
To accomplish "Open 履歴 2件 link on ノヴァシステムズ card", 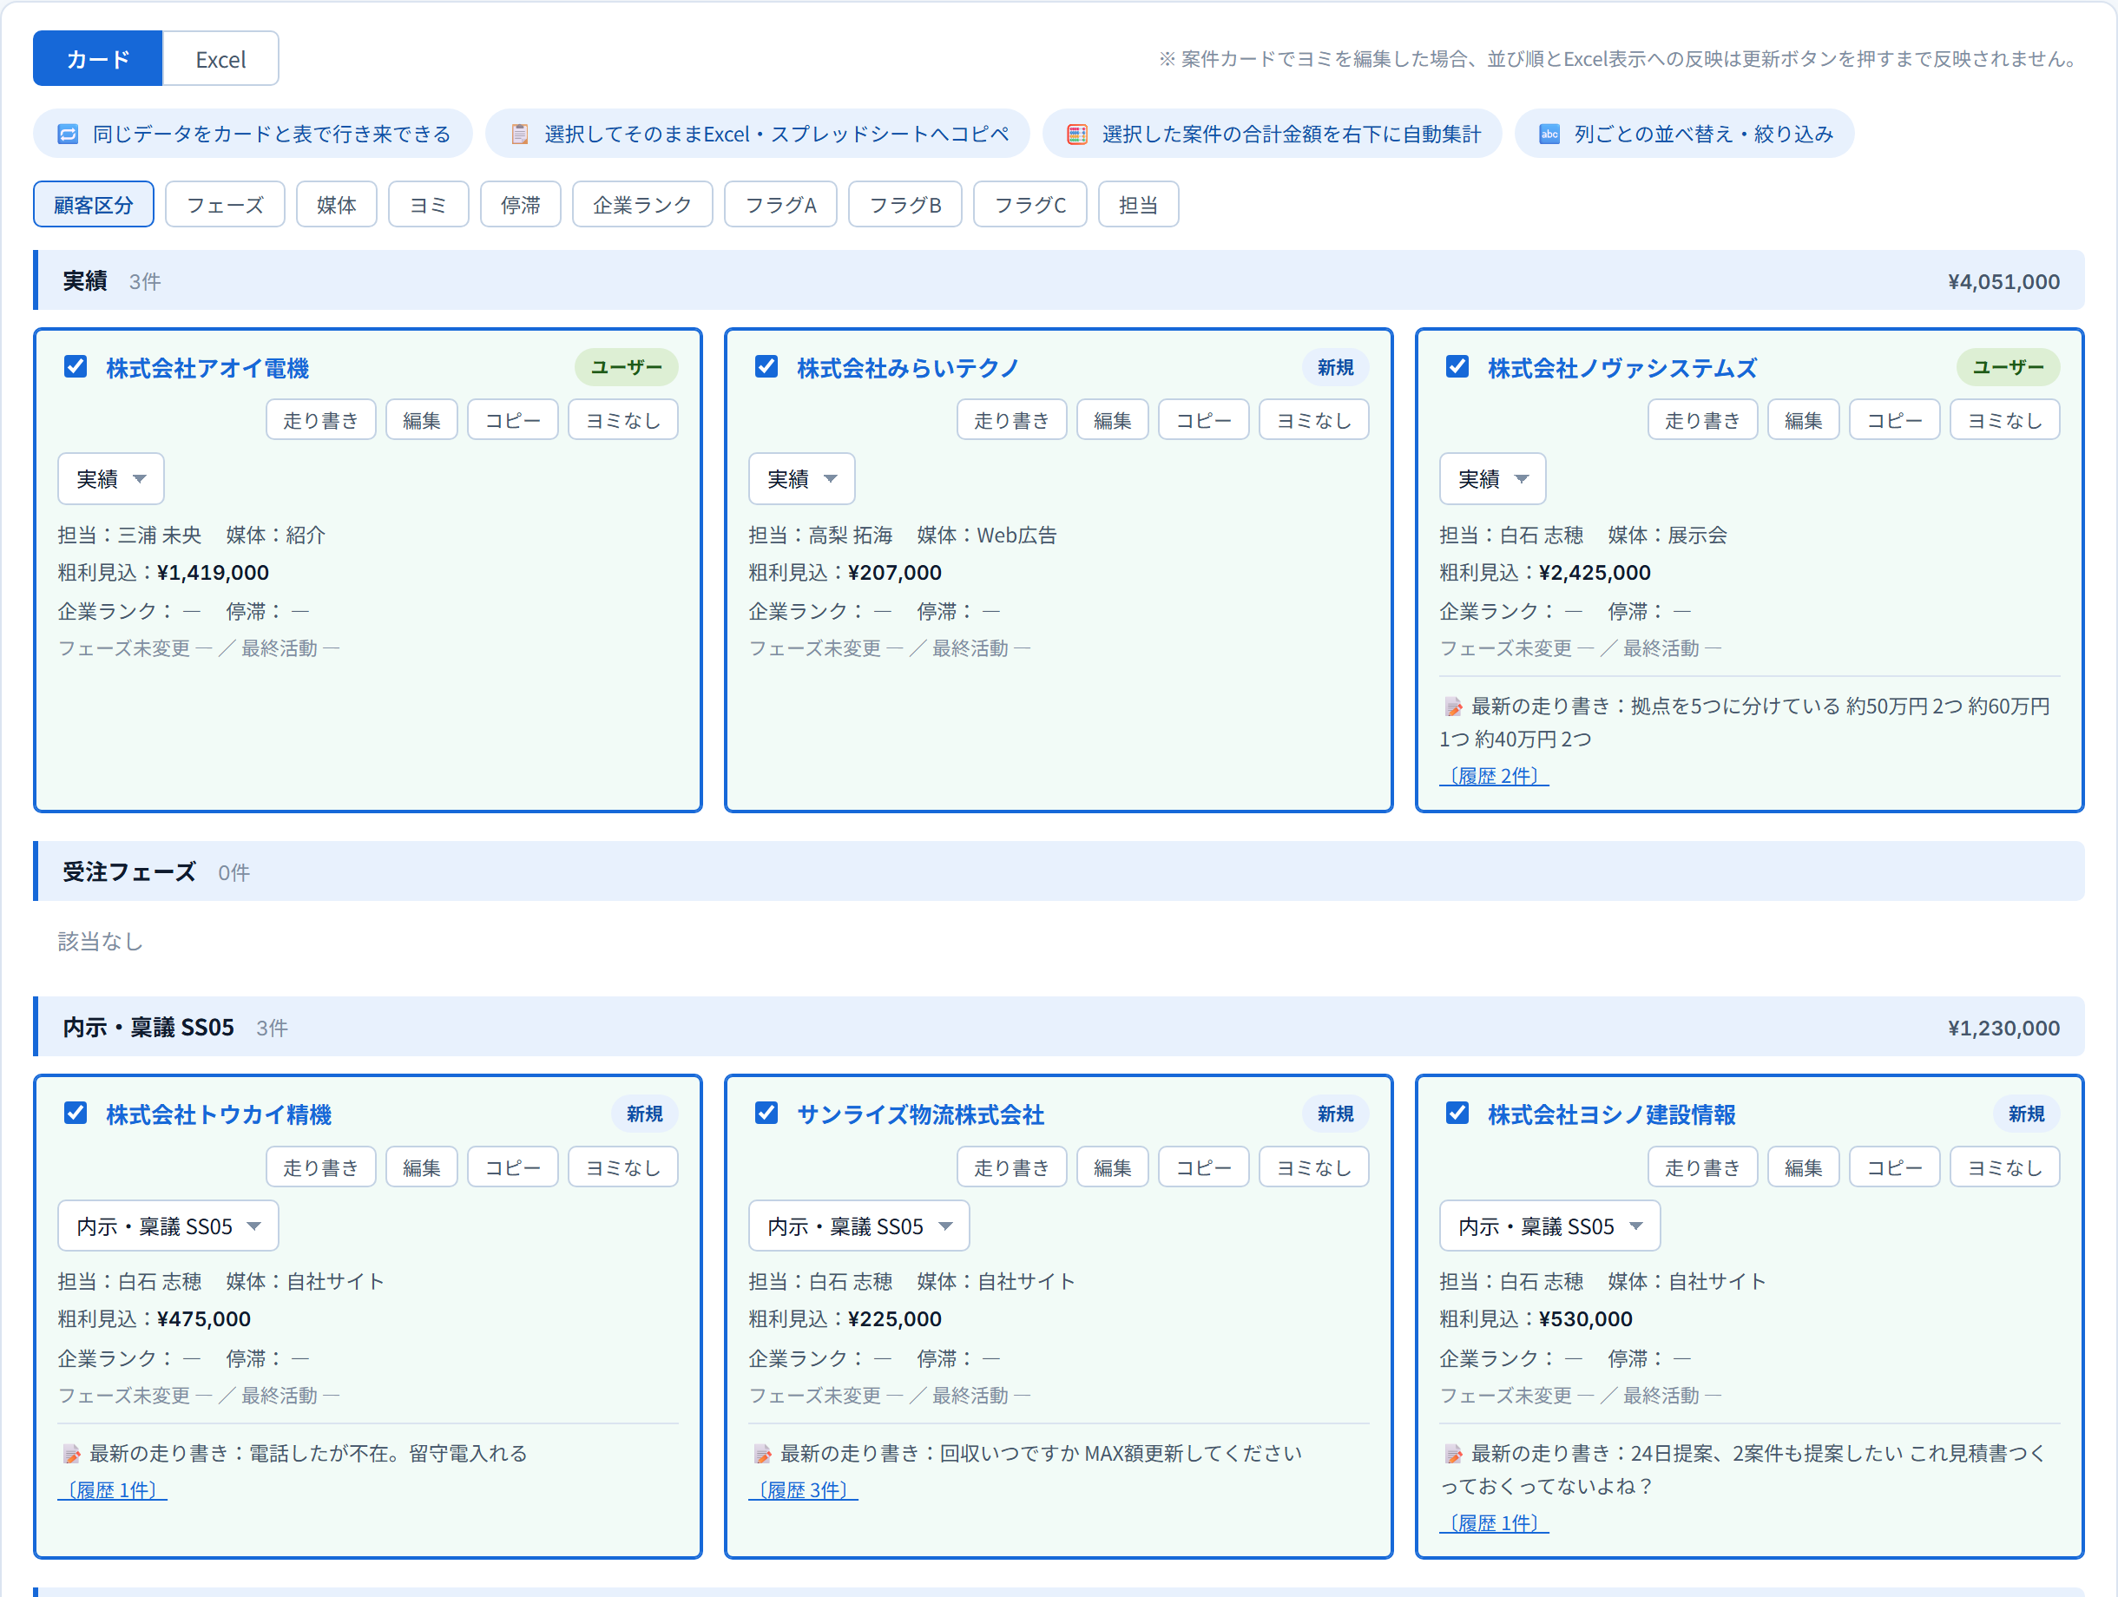I will point(1495,777).
